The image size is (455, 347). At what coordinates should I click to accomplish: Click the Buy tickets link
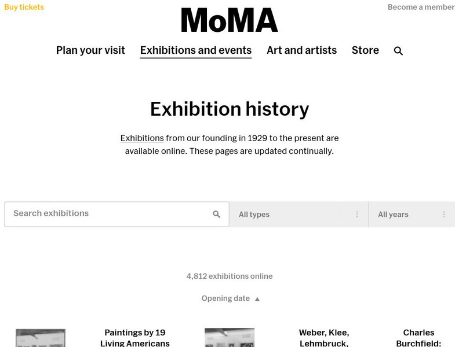coord(24,8)
